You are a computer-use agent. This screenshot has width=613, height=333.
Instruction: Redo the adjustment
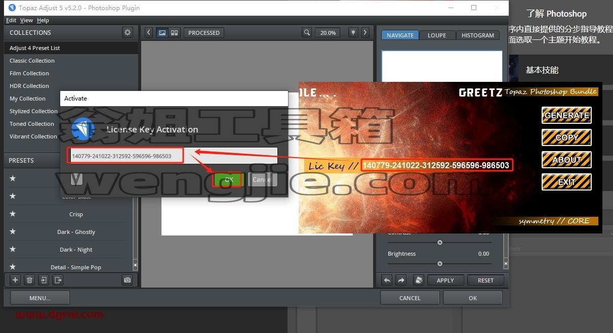pos(401,280)
